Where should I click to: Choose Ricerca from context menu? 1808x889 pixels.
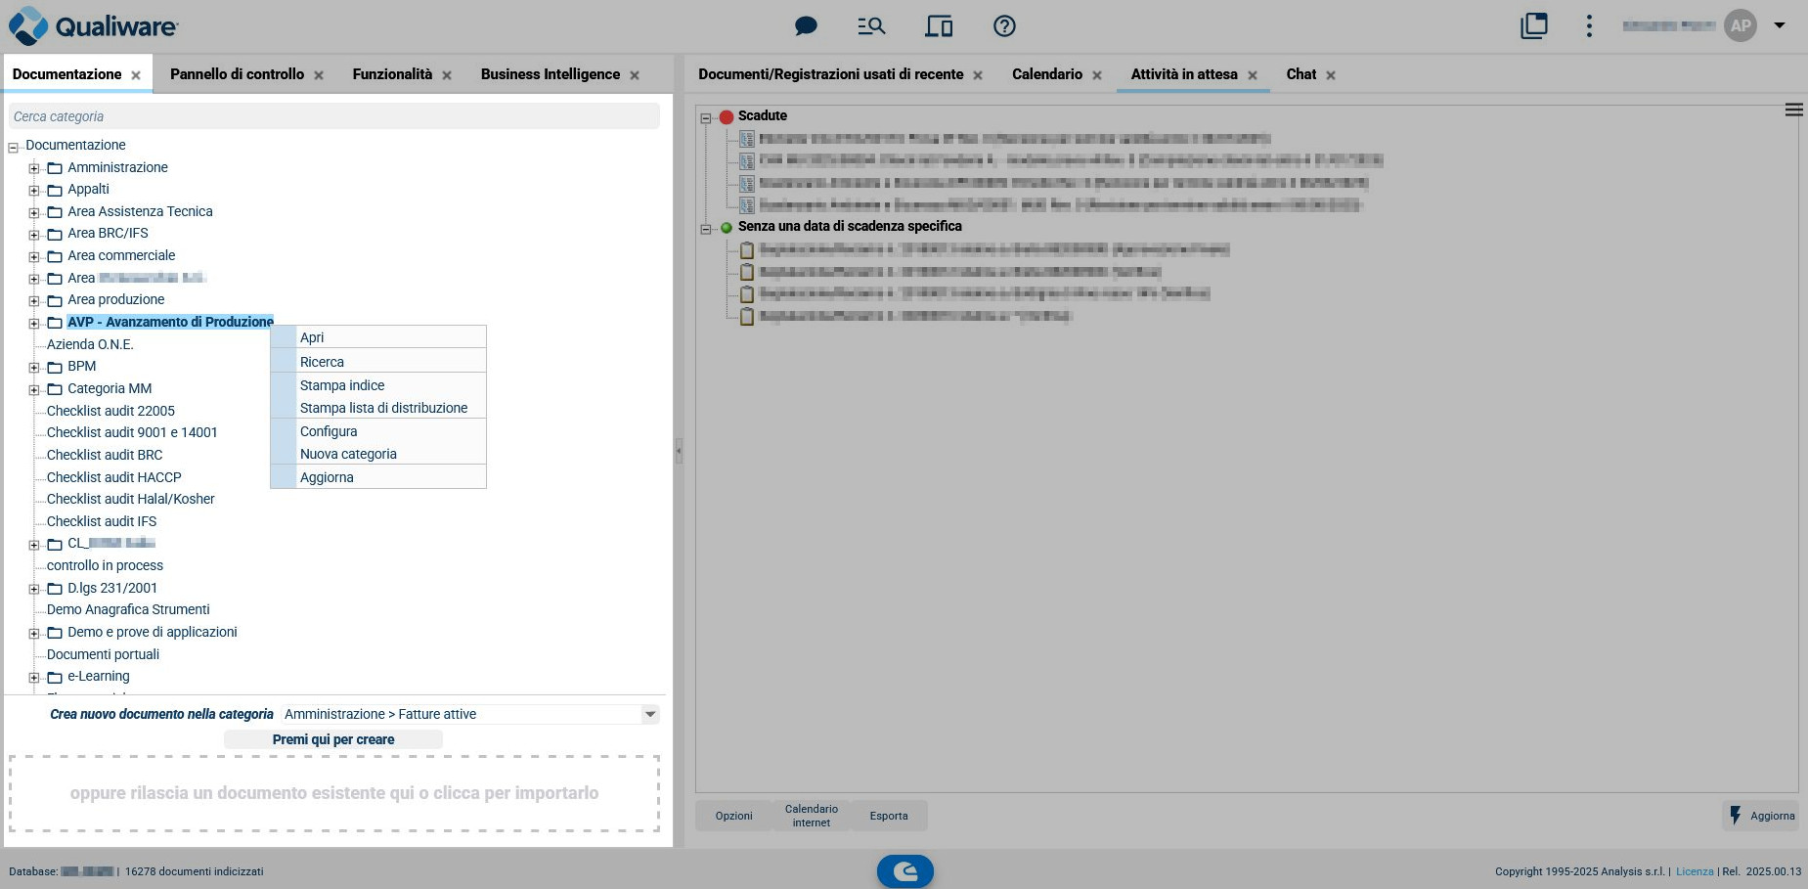point(378,362)
